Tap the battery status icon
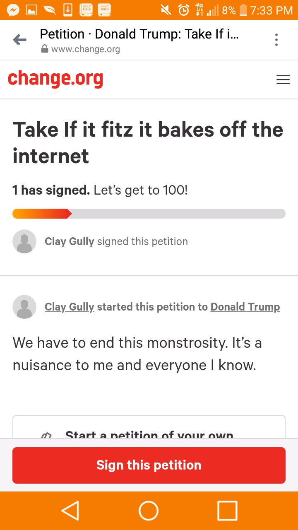The image size is (298, 530). [x=243, y=10]
